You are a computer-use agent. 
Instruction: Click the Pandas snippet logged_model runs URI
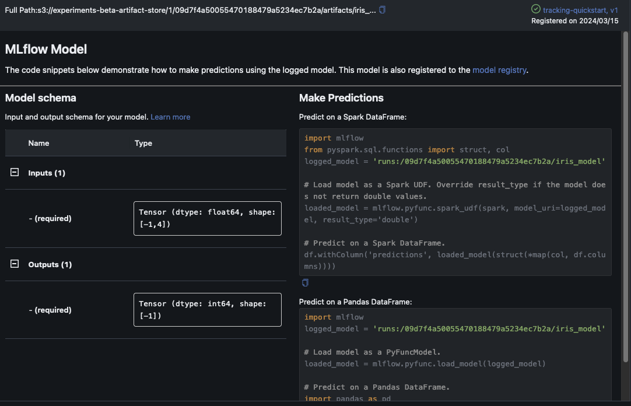[x=489, y=329]
